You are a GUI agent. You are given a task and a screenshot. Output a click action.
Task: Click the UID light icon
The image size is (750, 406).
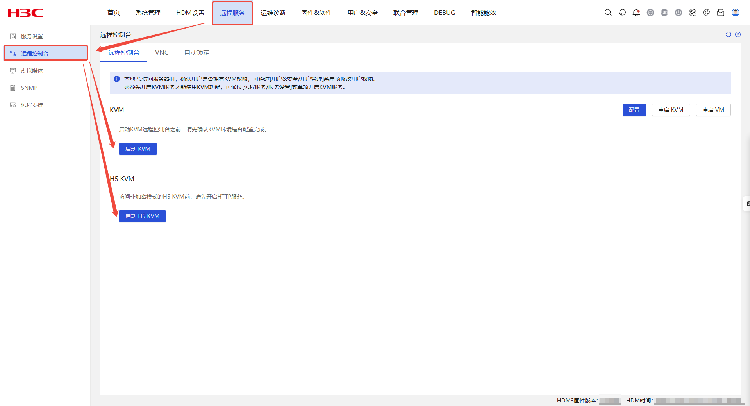point(664,13)
